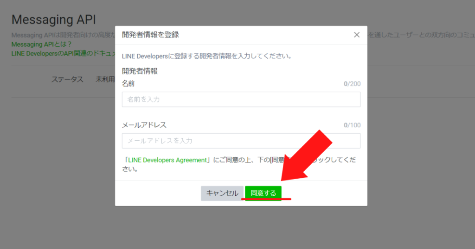Open the LINE Developers Agreement link
Screen dimensions: 475x249
point(167,160)
